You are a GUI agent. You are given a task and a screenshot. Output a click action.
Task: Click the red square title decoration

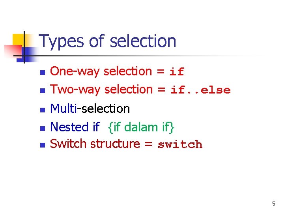click(x=10, y=51)
